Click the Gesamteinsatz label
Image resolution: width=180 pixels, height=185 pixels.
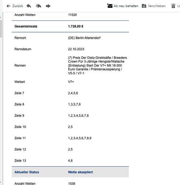click(x=26, y=26)
